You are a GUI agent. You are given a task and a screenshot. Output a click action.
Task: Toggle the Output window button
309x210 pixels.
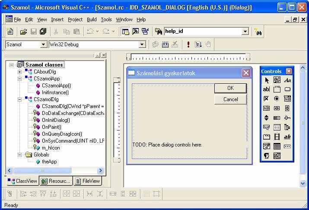pyautogui.click(x=135, y=32)
